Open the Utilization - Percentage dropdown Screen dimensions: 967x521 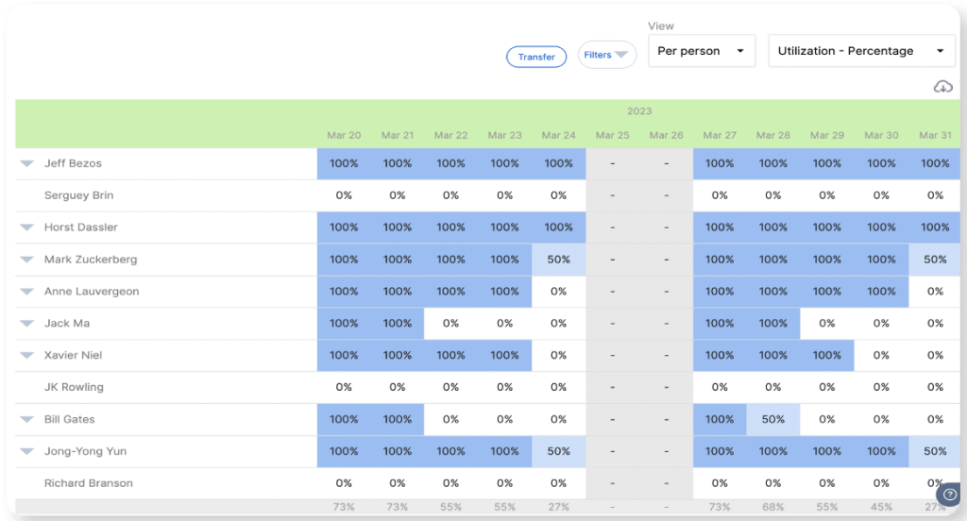pos(860,51)
